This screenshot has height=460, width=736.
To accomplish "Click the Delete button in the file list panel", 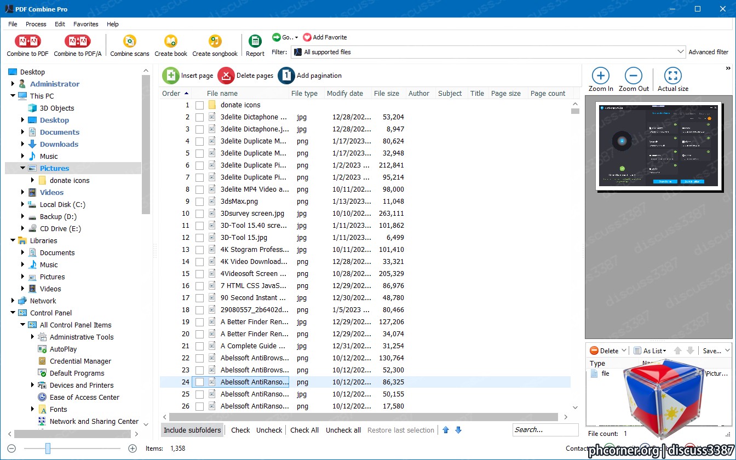I will tap(604, 350).
